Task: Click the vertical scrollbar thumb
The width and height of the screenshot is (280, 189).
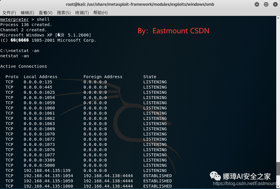Action: [x=278, y=169]
